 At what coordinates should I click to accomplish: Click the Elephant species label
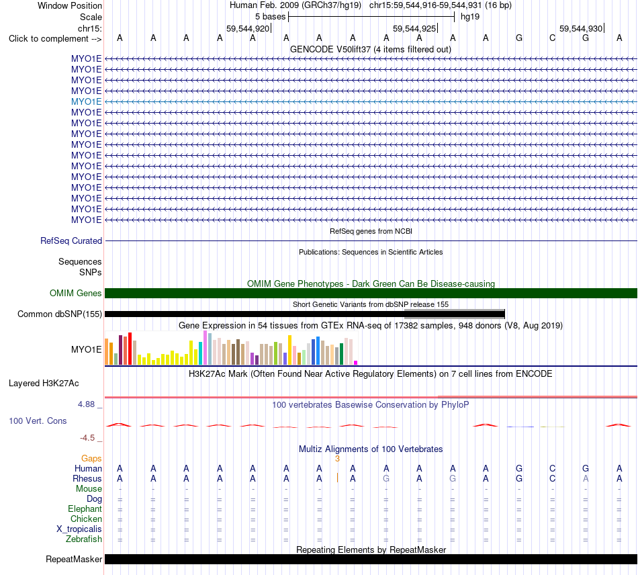tap(85, 509)
